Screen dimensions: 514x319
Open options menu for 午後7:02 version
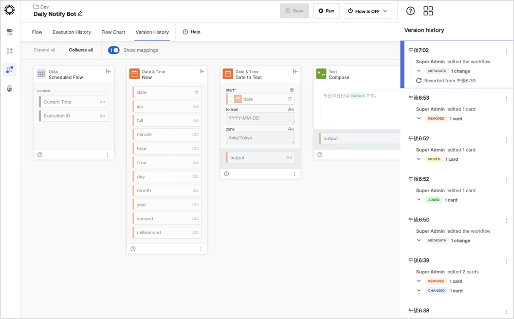506,51
